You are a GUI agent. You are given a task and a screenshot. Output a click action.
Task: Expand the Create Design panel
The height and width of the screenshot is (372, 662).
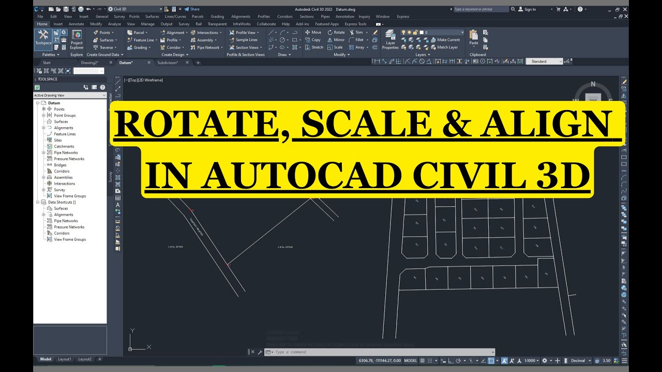(175, 54)
